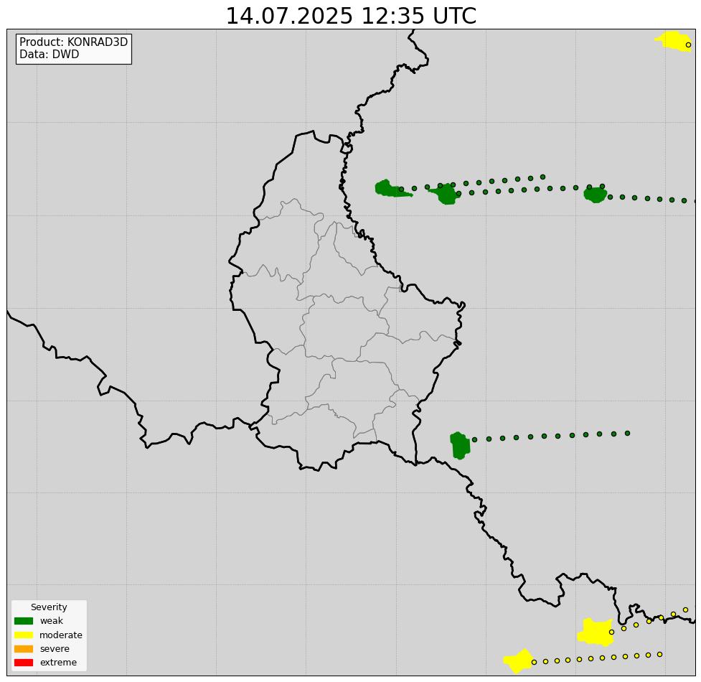
Task: Click the 'Product: KONRAD3D' text
Action: coord(74,42)
